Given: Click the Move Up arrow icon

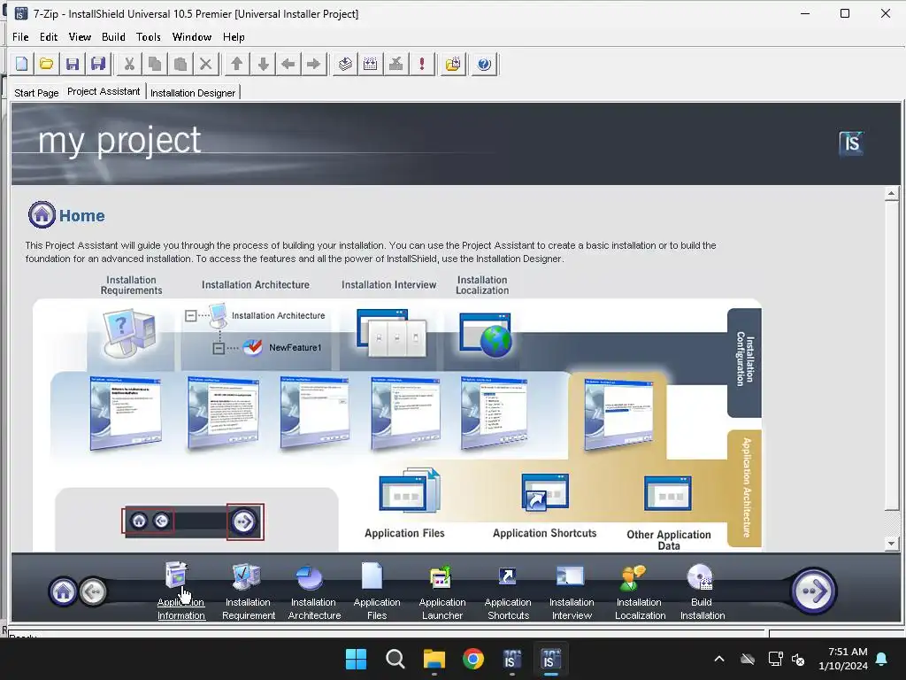Looking at the screenshot, I should pyautogui.click(x=237, y=64).
